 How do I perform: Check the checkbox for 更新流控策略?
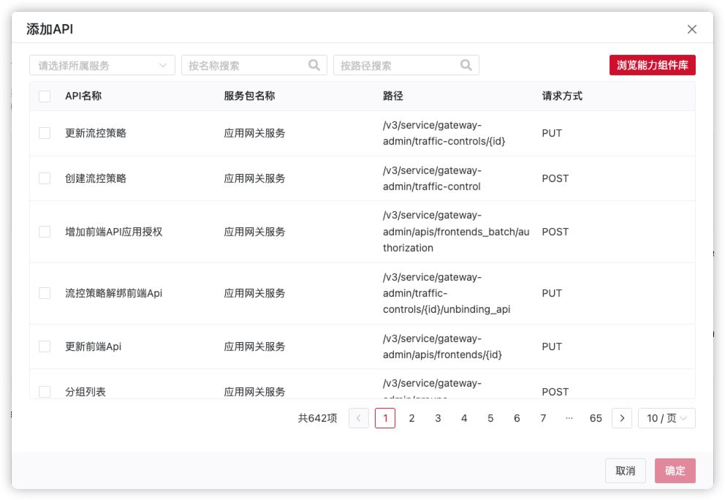tap(44, 133)
